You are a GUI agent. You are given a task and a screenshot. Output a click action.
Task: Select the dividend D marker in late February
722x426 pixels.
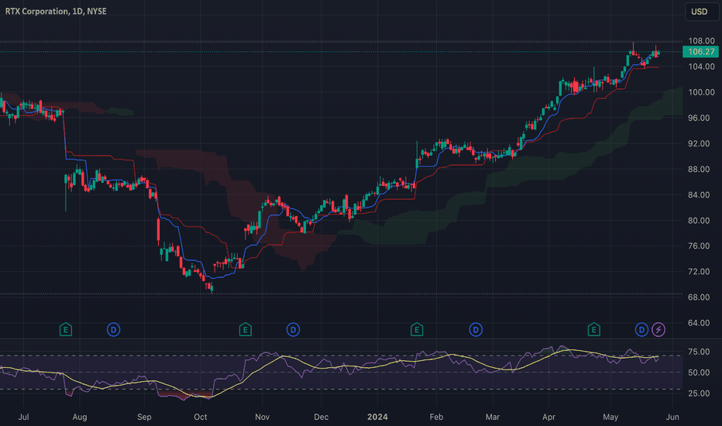point(476,330)
